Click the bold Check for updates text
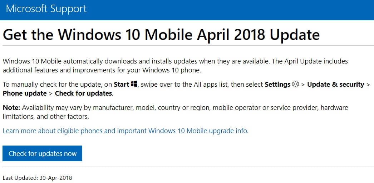 click(84, 93)
